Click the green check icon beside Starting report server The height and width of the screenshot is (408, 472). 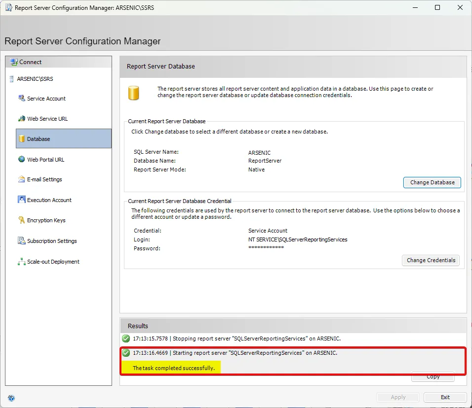click(126, 353)
